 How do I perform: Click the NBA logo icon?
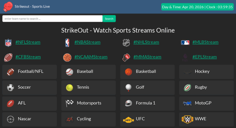[x=67, y=43]
